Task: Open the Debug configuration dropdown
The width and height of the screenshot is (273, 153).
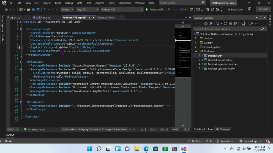Action: pos(67,9)
